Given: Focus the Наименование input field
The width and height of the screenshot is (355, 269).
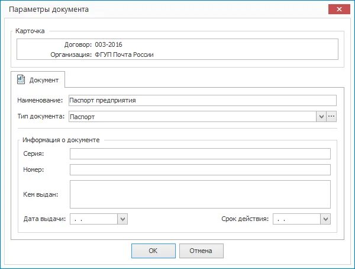Looking at the screenshot, I should 202,101.
